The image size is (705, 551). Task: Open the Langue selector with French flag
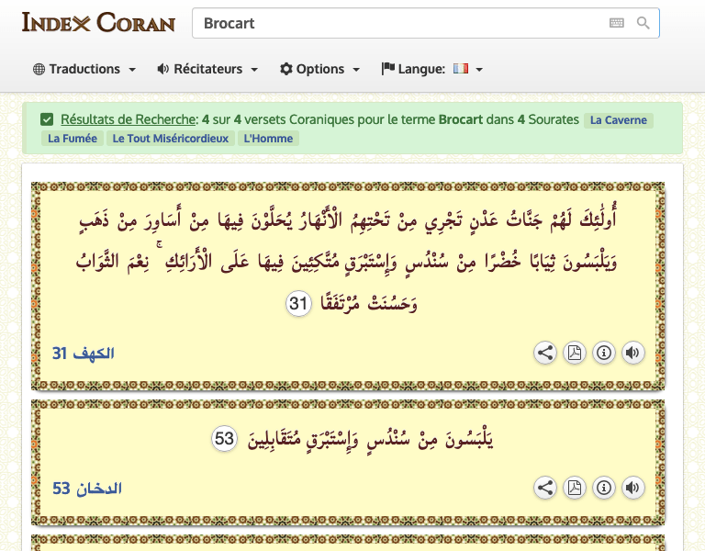click(x=432, y=69)
